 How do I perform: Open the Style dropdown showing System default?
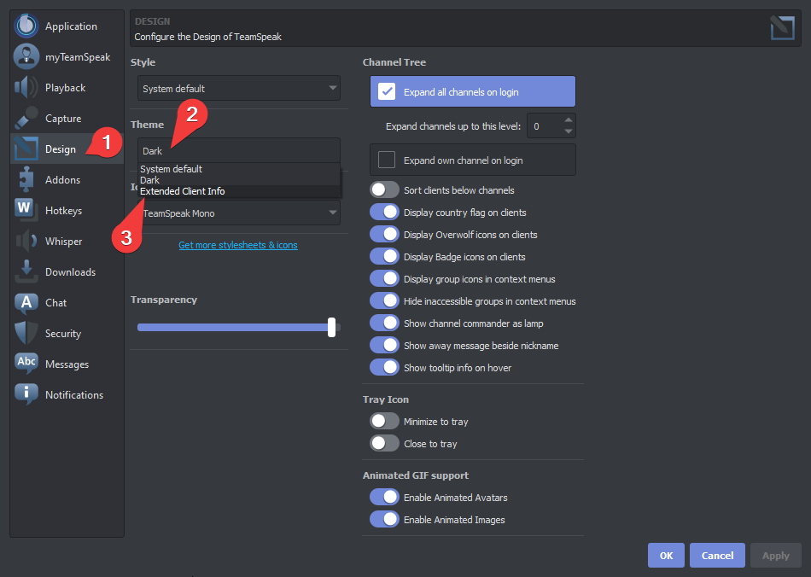pos(238,88)
